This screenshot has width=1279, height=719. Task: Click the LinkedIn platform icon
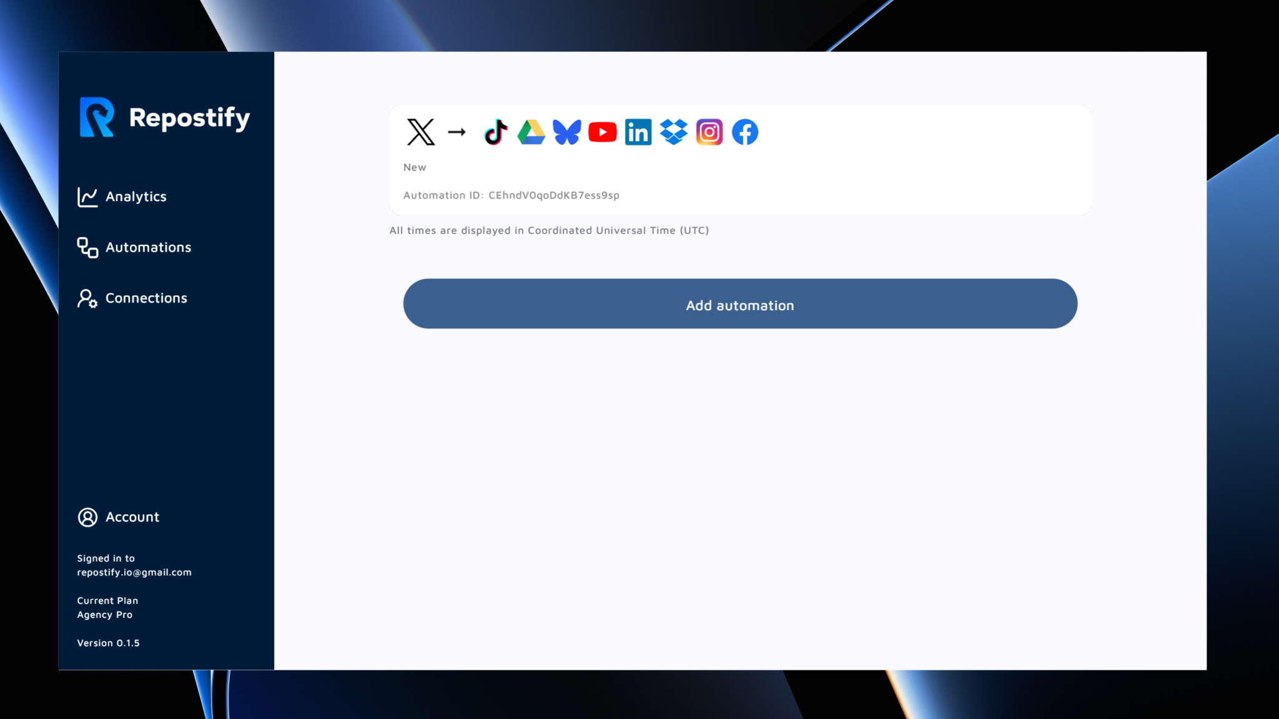(638, 132)
